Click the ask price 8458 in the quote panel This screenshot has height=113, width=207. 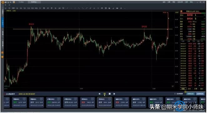[190, 15]
